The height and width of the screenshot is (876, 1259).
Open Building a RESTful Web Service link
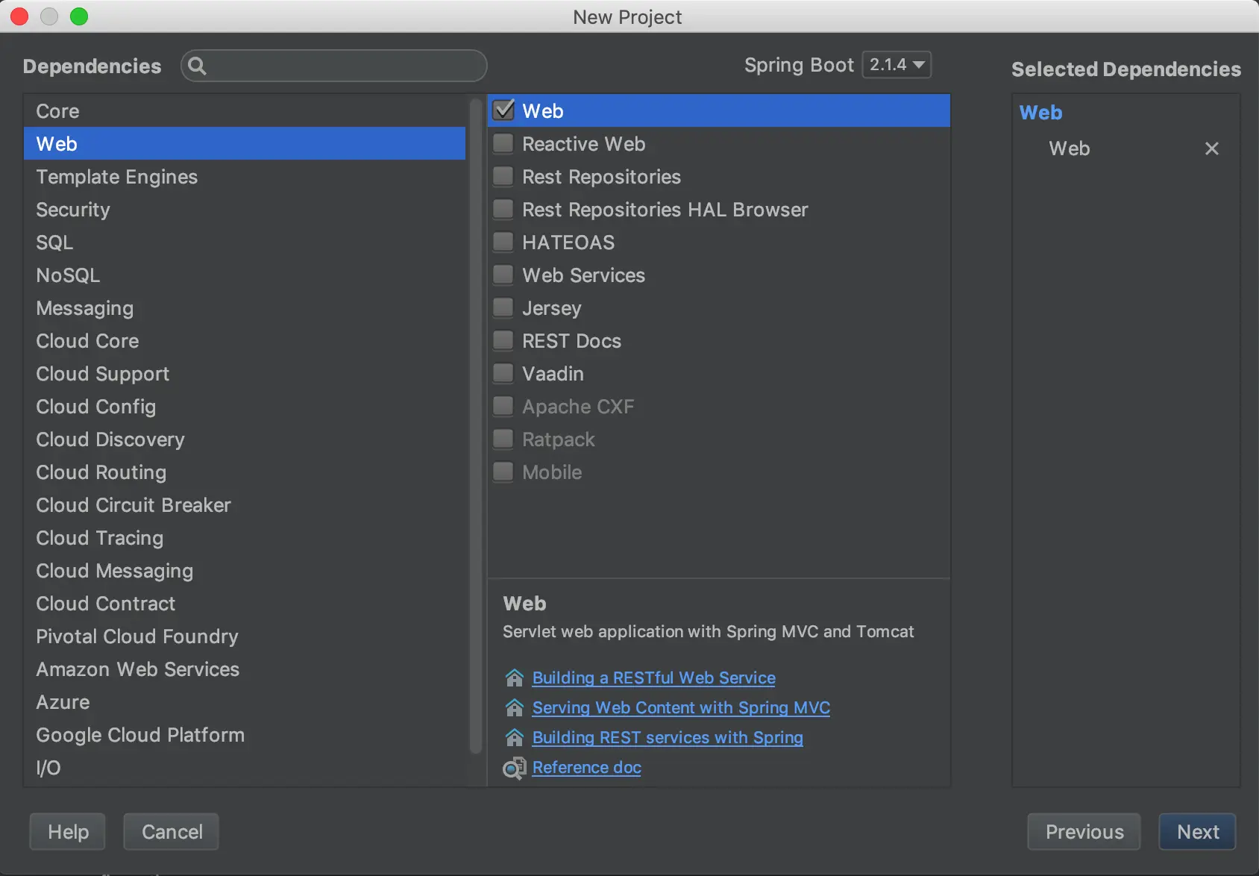(654, 678)
